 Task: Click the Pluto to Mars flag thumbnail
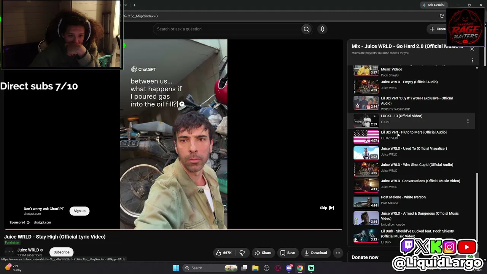coord(366,137)
